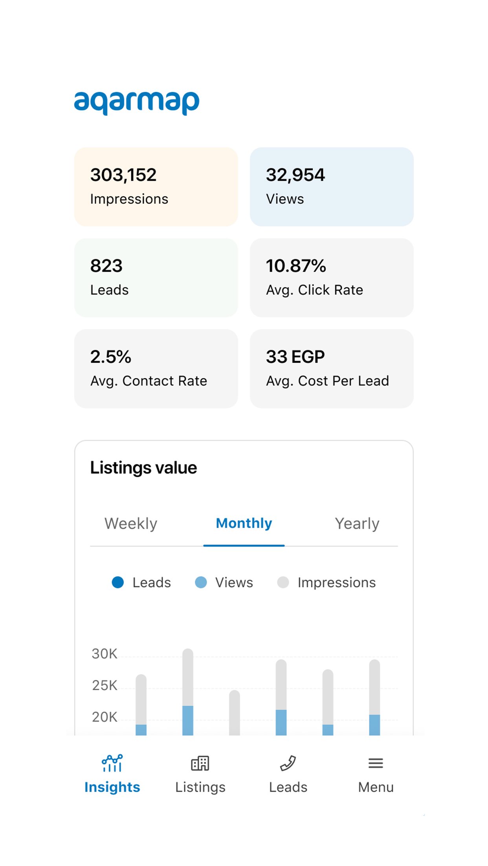
Task: Select the Monthly tab
Action: [244, 523]
